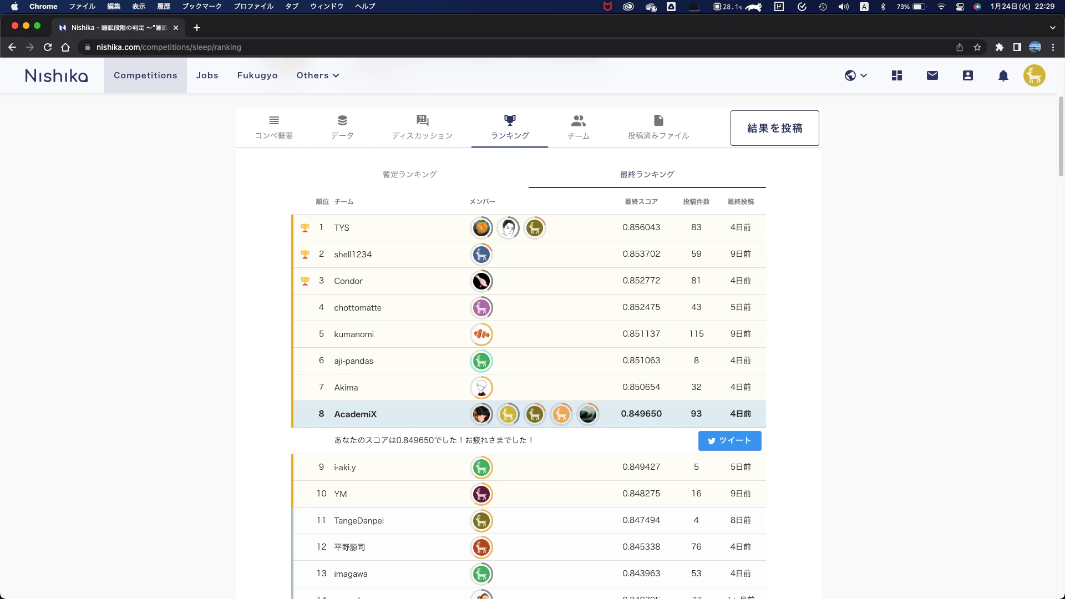Reload the page
The height and width of the screenshot is (599, 1065).
pyautogui.click(x=48, y=47)
